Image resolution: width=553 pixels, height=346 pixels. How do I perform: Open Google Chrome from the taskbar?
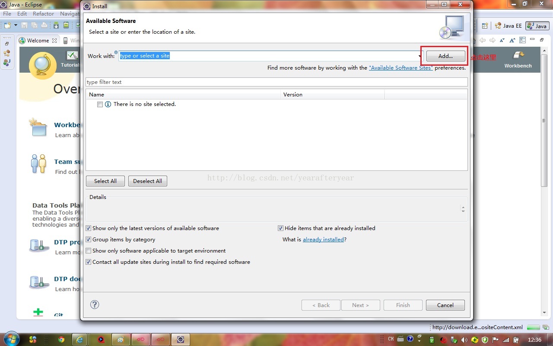pyautogui.click(x=61, y=340)
